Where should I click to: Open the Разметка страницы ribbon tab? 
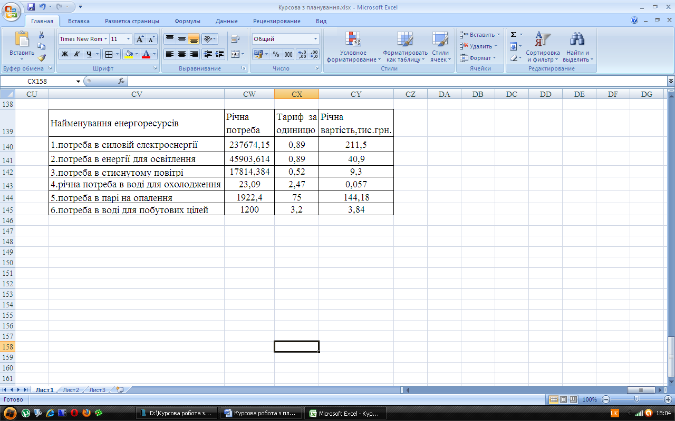tap(132, 21)
